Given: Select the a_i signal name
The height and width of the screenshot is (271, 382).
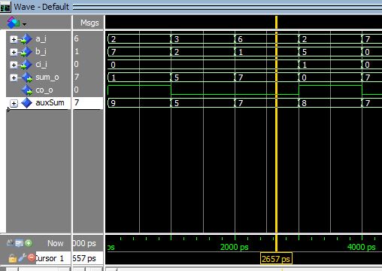Looking at the screenshot, I should click(41, 39).
